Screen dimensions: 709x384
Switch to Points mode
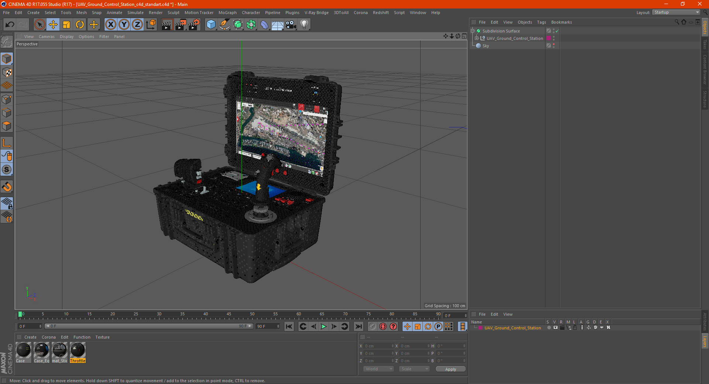[x=7, y=99]
